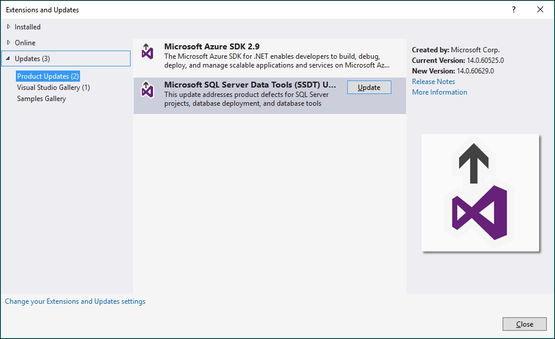Open Change your Extensions and Updates settings
This screenshot has height=339, width=555.
click(x=75, y=301)
